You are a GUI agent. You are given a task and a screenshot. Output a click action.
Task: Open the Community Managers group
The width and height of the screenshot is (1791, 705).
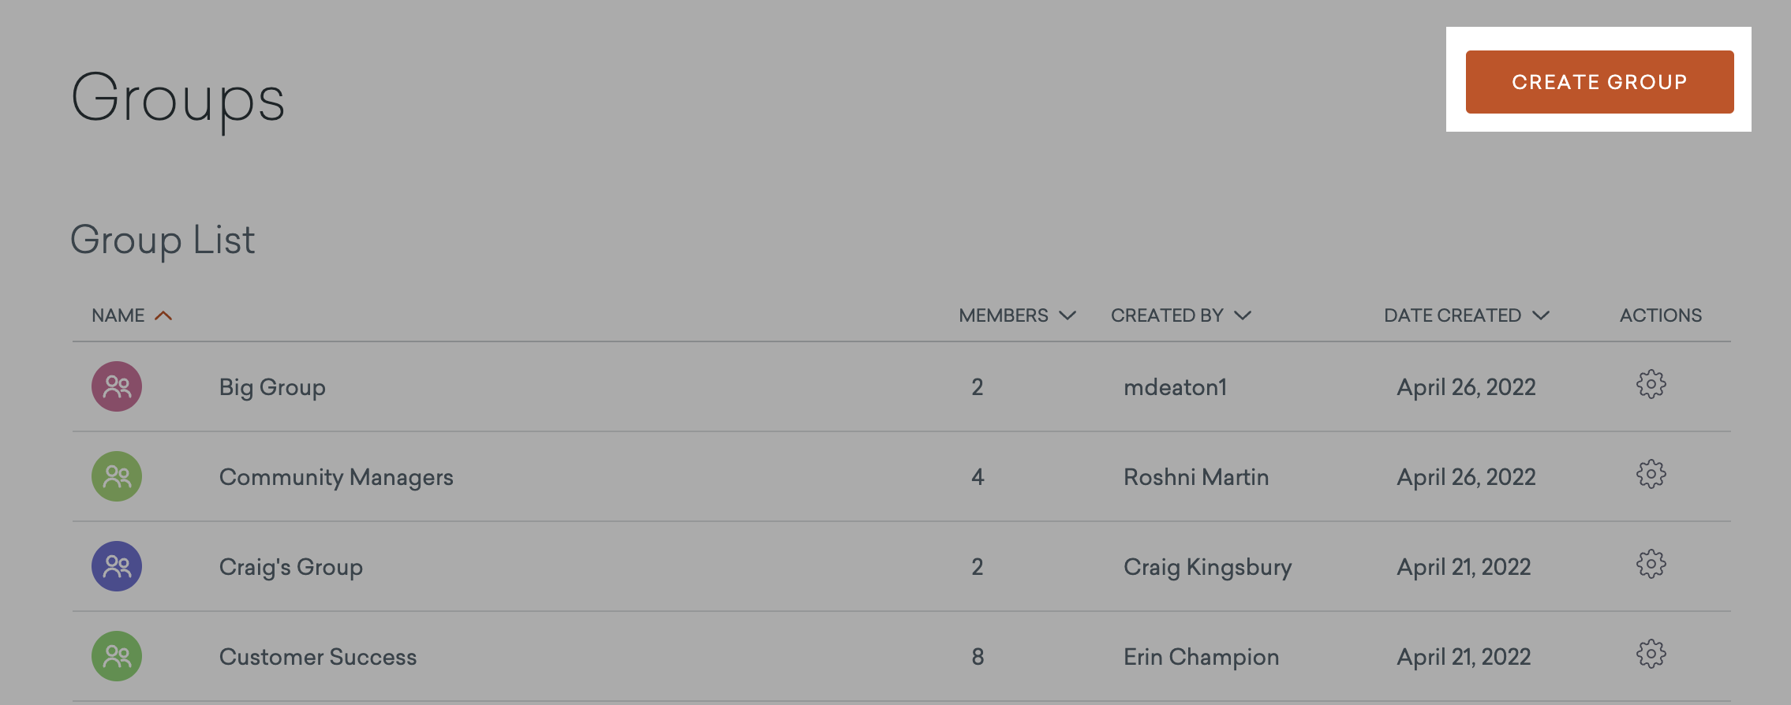point(336,477)
